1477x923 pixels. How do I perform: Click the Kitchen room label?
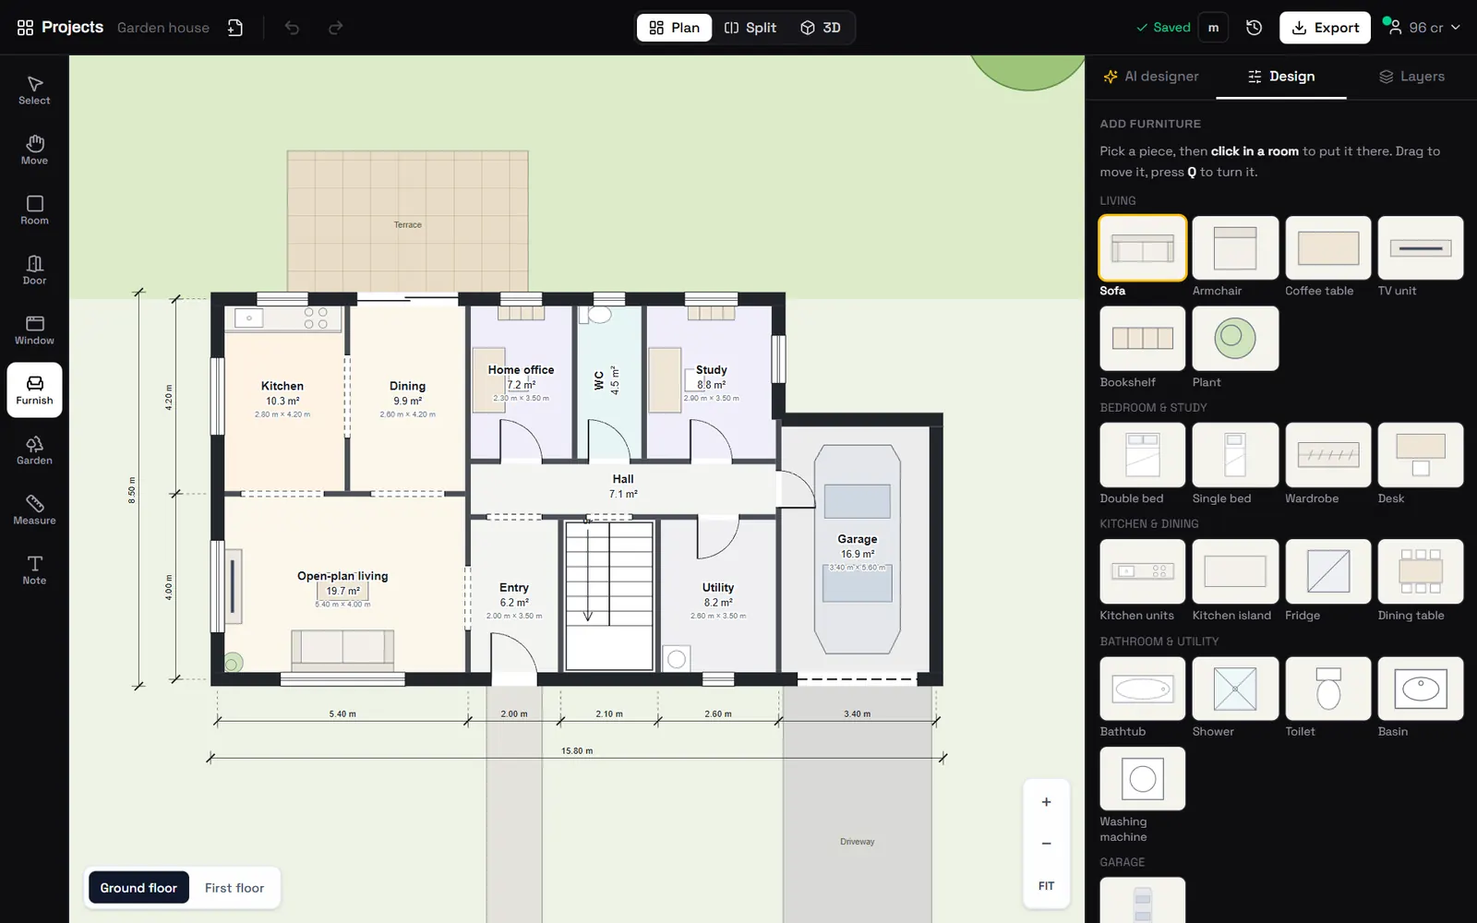click(282, 386)
